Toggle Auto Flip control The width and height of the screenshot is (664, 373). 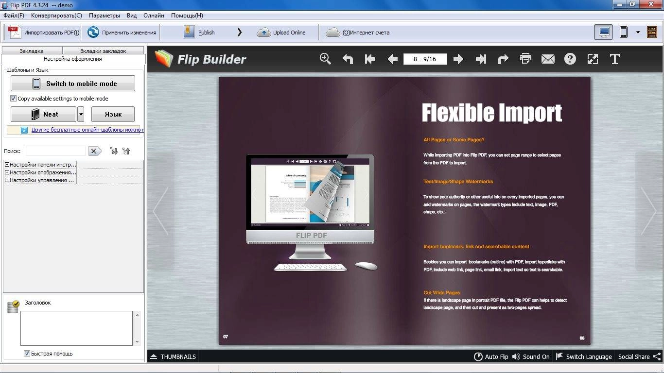[x=491, y=356]
